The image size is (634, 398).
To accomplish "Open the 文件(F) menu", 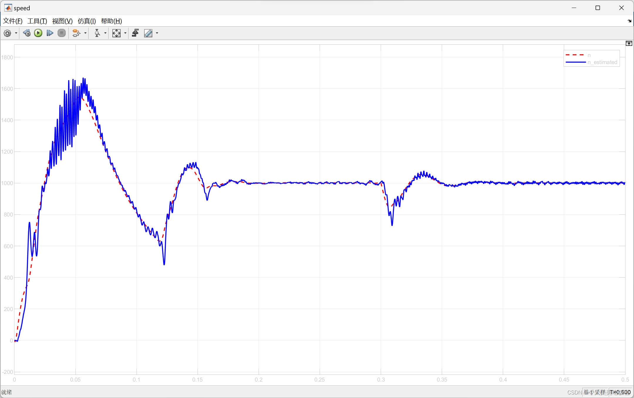I will tap(13, 21).
